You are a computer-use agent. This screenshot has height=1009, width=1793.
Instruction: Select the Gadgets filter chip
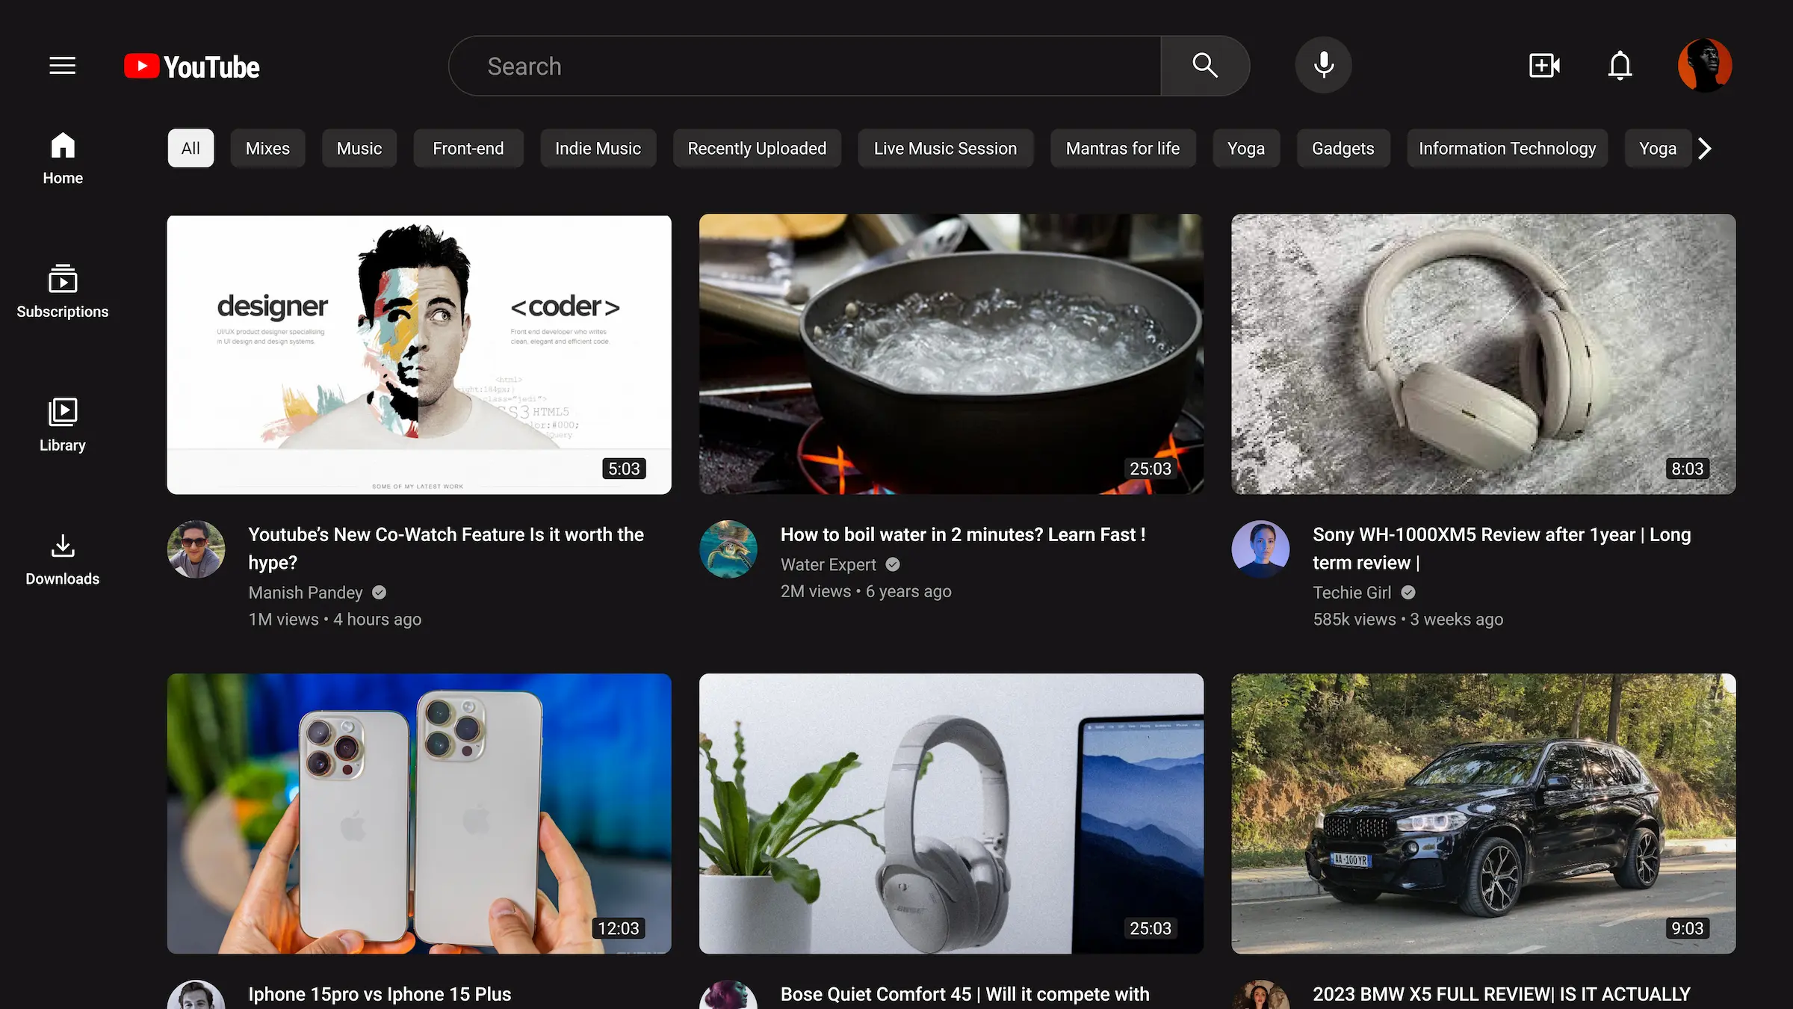(1343, 148)
